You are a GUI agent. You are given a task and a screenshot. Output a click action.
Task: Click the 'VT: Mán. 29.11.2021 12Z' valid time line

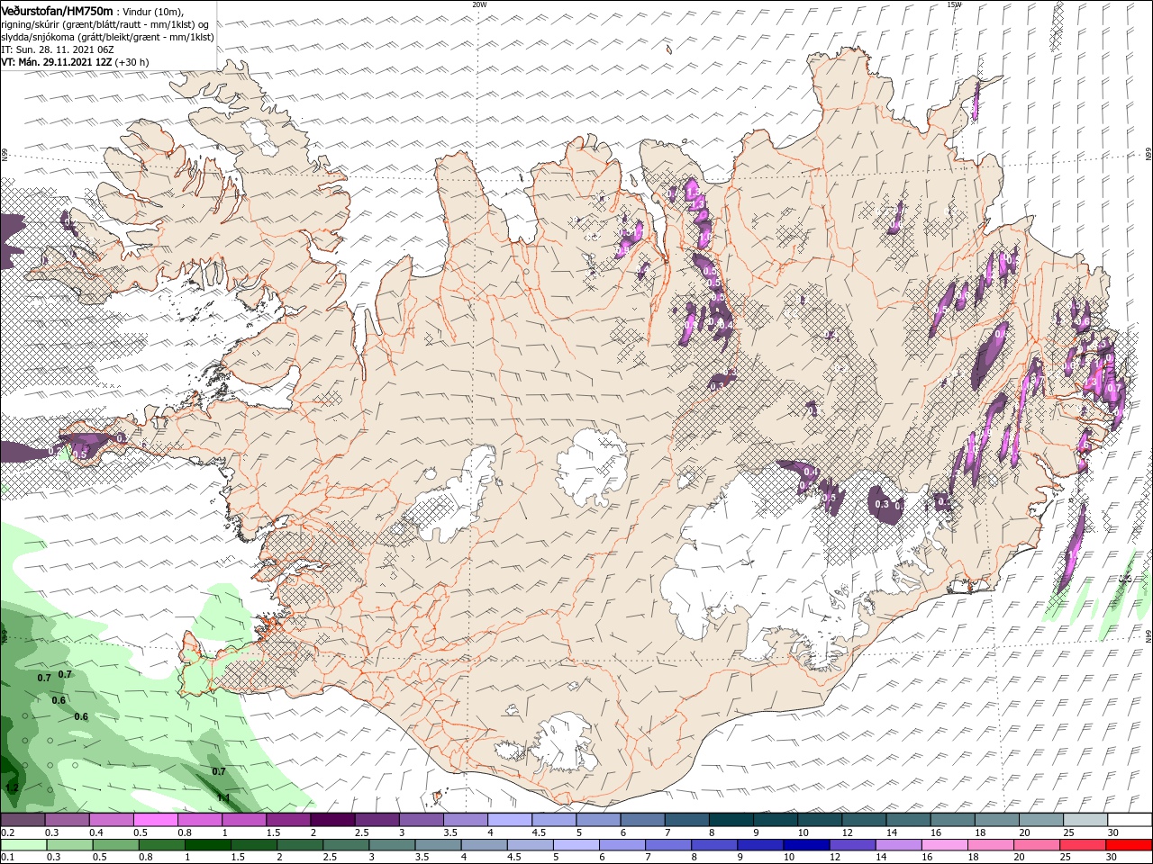56,62
